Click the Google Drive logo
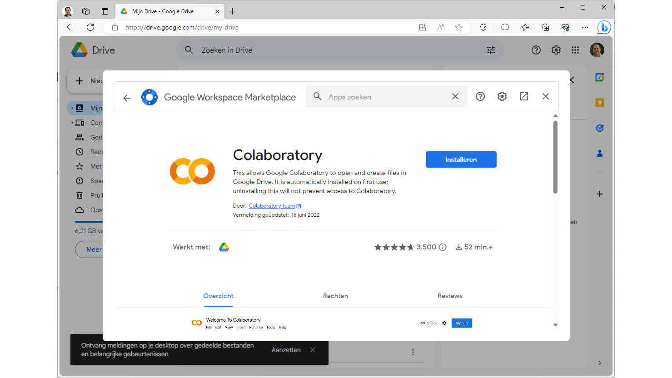Image resolution: width=672 pixels, height=378 pixels. tap(93, 50)
